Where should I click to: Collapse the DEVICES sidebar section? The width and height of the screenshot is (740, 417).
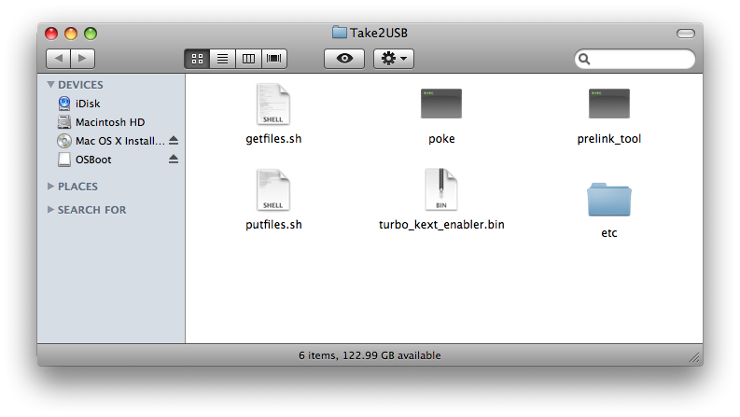click(x=51, y=85)
